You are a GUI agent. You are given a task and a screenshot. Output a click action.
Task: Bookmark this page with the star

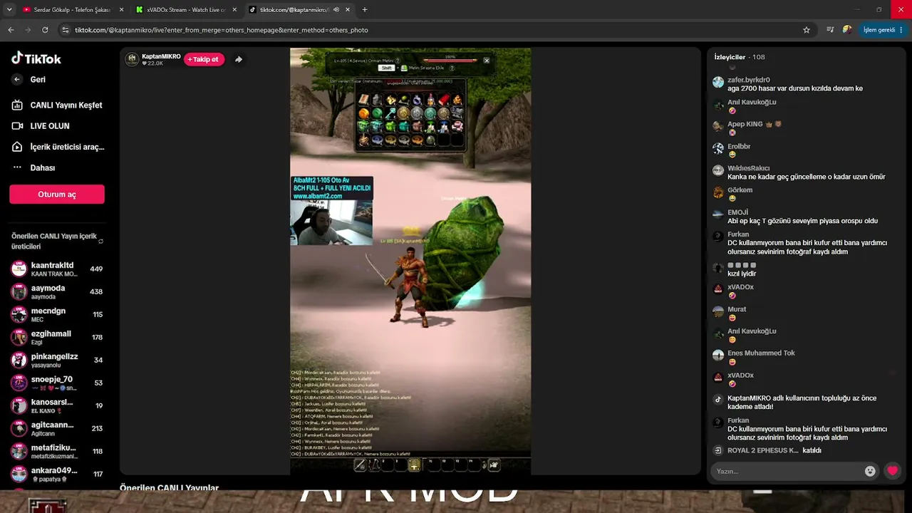(807, 30)
